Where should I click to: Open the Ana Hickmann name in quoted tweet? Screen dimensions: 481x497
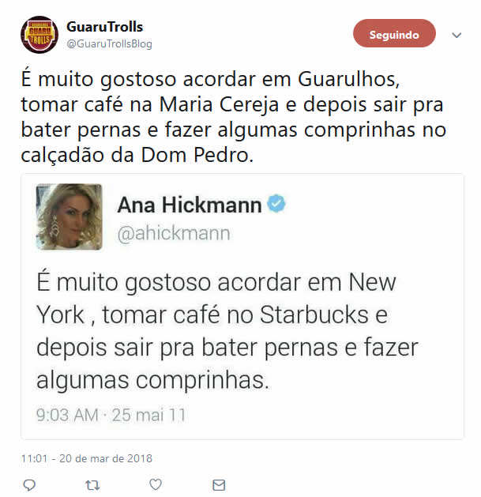tap(190, 205)
